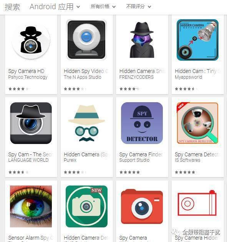Expand the 不限评分 rating filter
Viewport: 227px width, 242px height.
coord(139,7)
